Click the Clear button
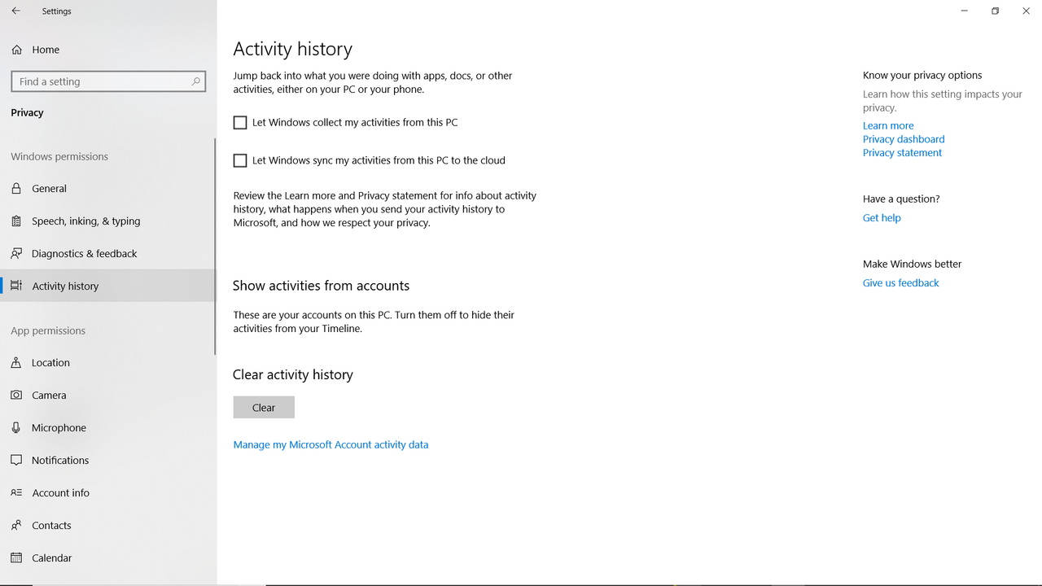 tap(264, 407)
